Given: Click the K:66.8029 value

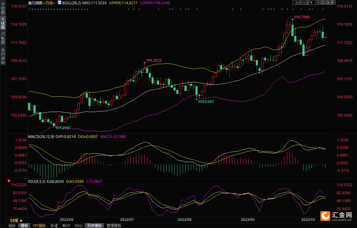Looking at the screenshot, I should coord(55,182).
